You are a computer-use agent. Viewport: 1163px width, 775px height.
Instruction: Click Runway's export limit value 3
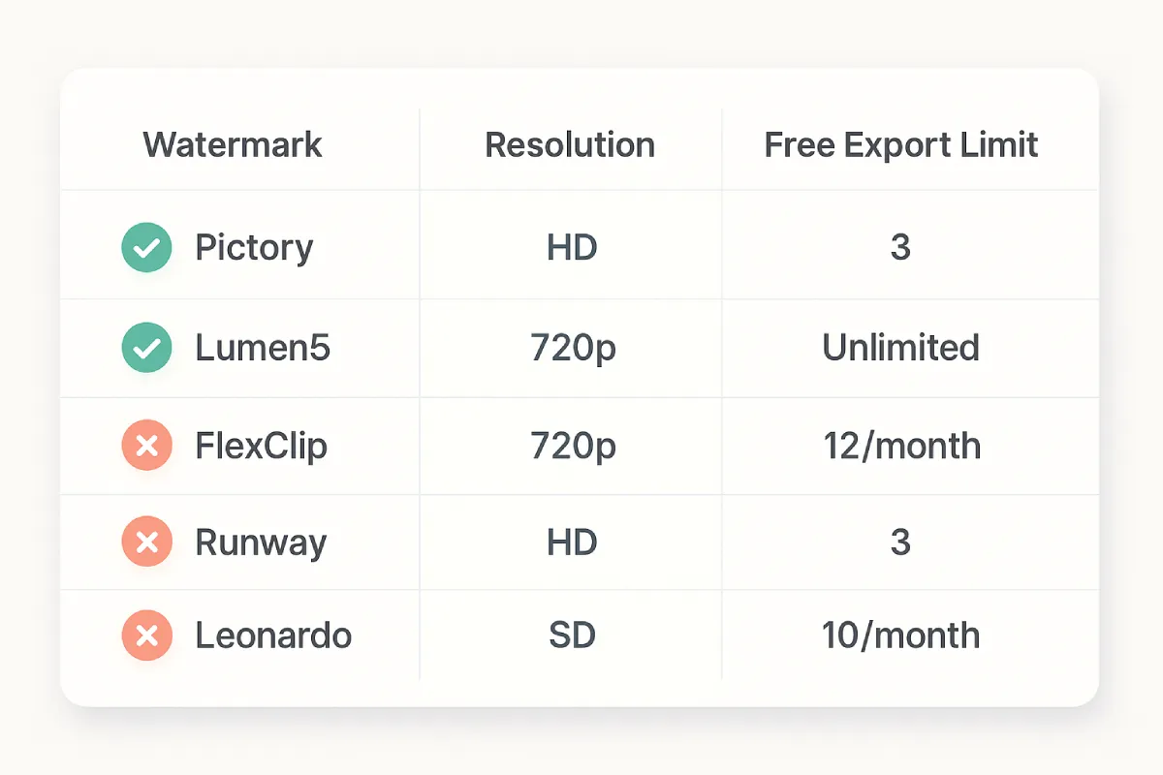pos(900,542)
